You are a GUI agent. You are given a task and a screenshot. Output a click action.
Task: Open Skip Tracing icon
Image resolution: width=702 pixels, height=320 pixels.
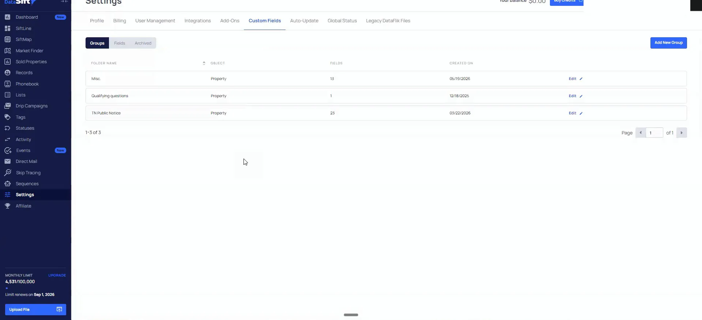tap(8, 172)
